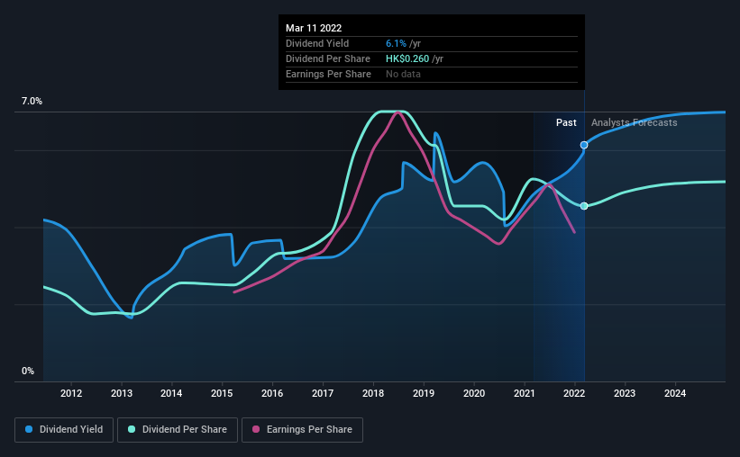Click the tooltip's Dividend Per Share row label

(327, 58)
